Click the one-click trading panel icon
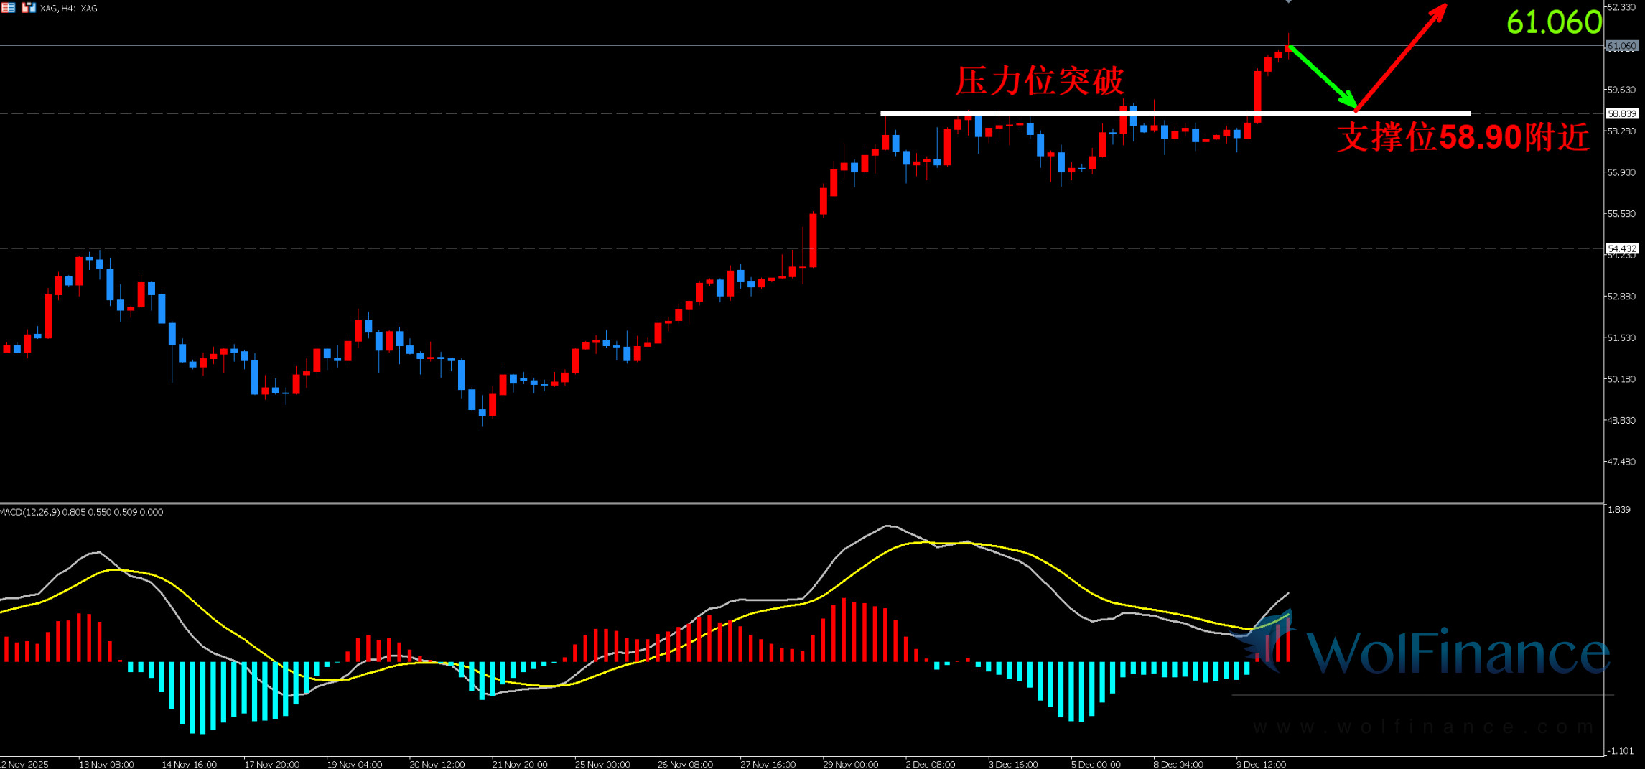The height and width of the screenshot is (769, 1645). tap(29, 8)
